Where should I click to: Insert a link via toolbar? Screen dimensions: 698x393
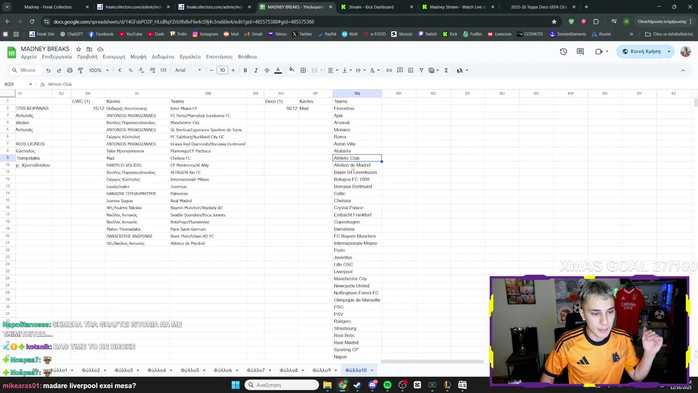click(x=389, y=70)
